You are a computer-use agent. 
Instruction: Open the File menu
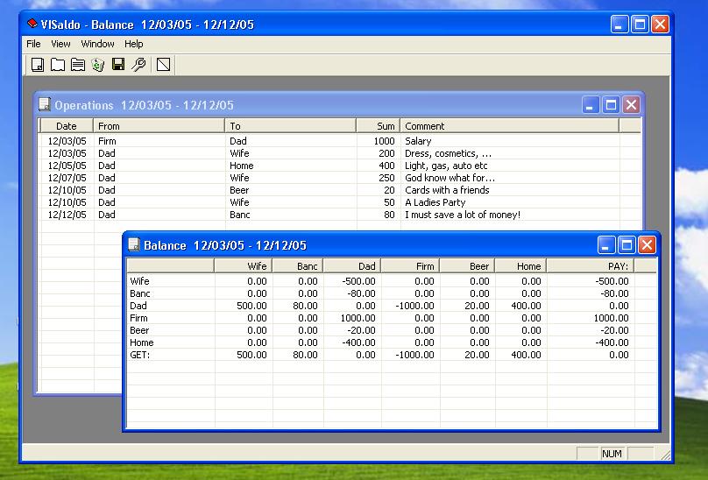[x=33, y=44]
